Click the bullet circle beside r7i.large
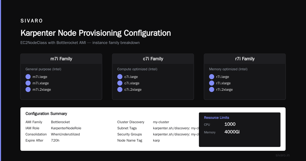This screenshot has width=306, height=161. coord(212,77)
